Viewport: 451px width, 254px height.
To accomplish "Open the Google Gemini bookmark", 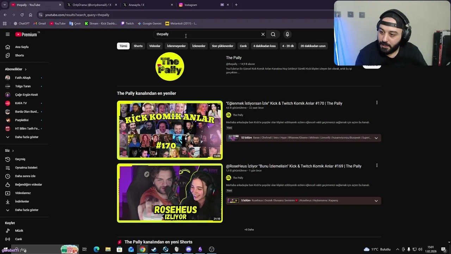I will (x=149, y=24).
